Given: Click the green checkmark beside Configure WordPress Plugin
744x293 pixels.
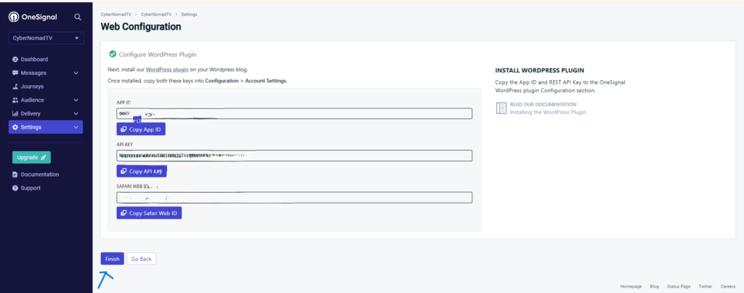Looking at the screenshot, I should pyautogui.click(x=112, y=54).
